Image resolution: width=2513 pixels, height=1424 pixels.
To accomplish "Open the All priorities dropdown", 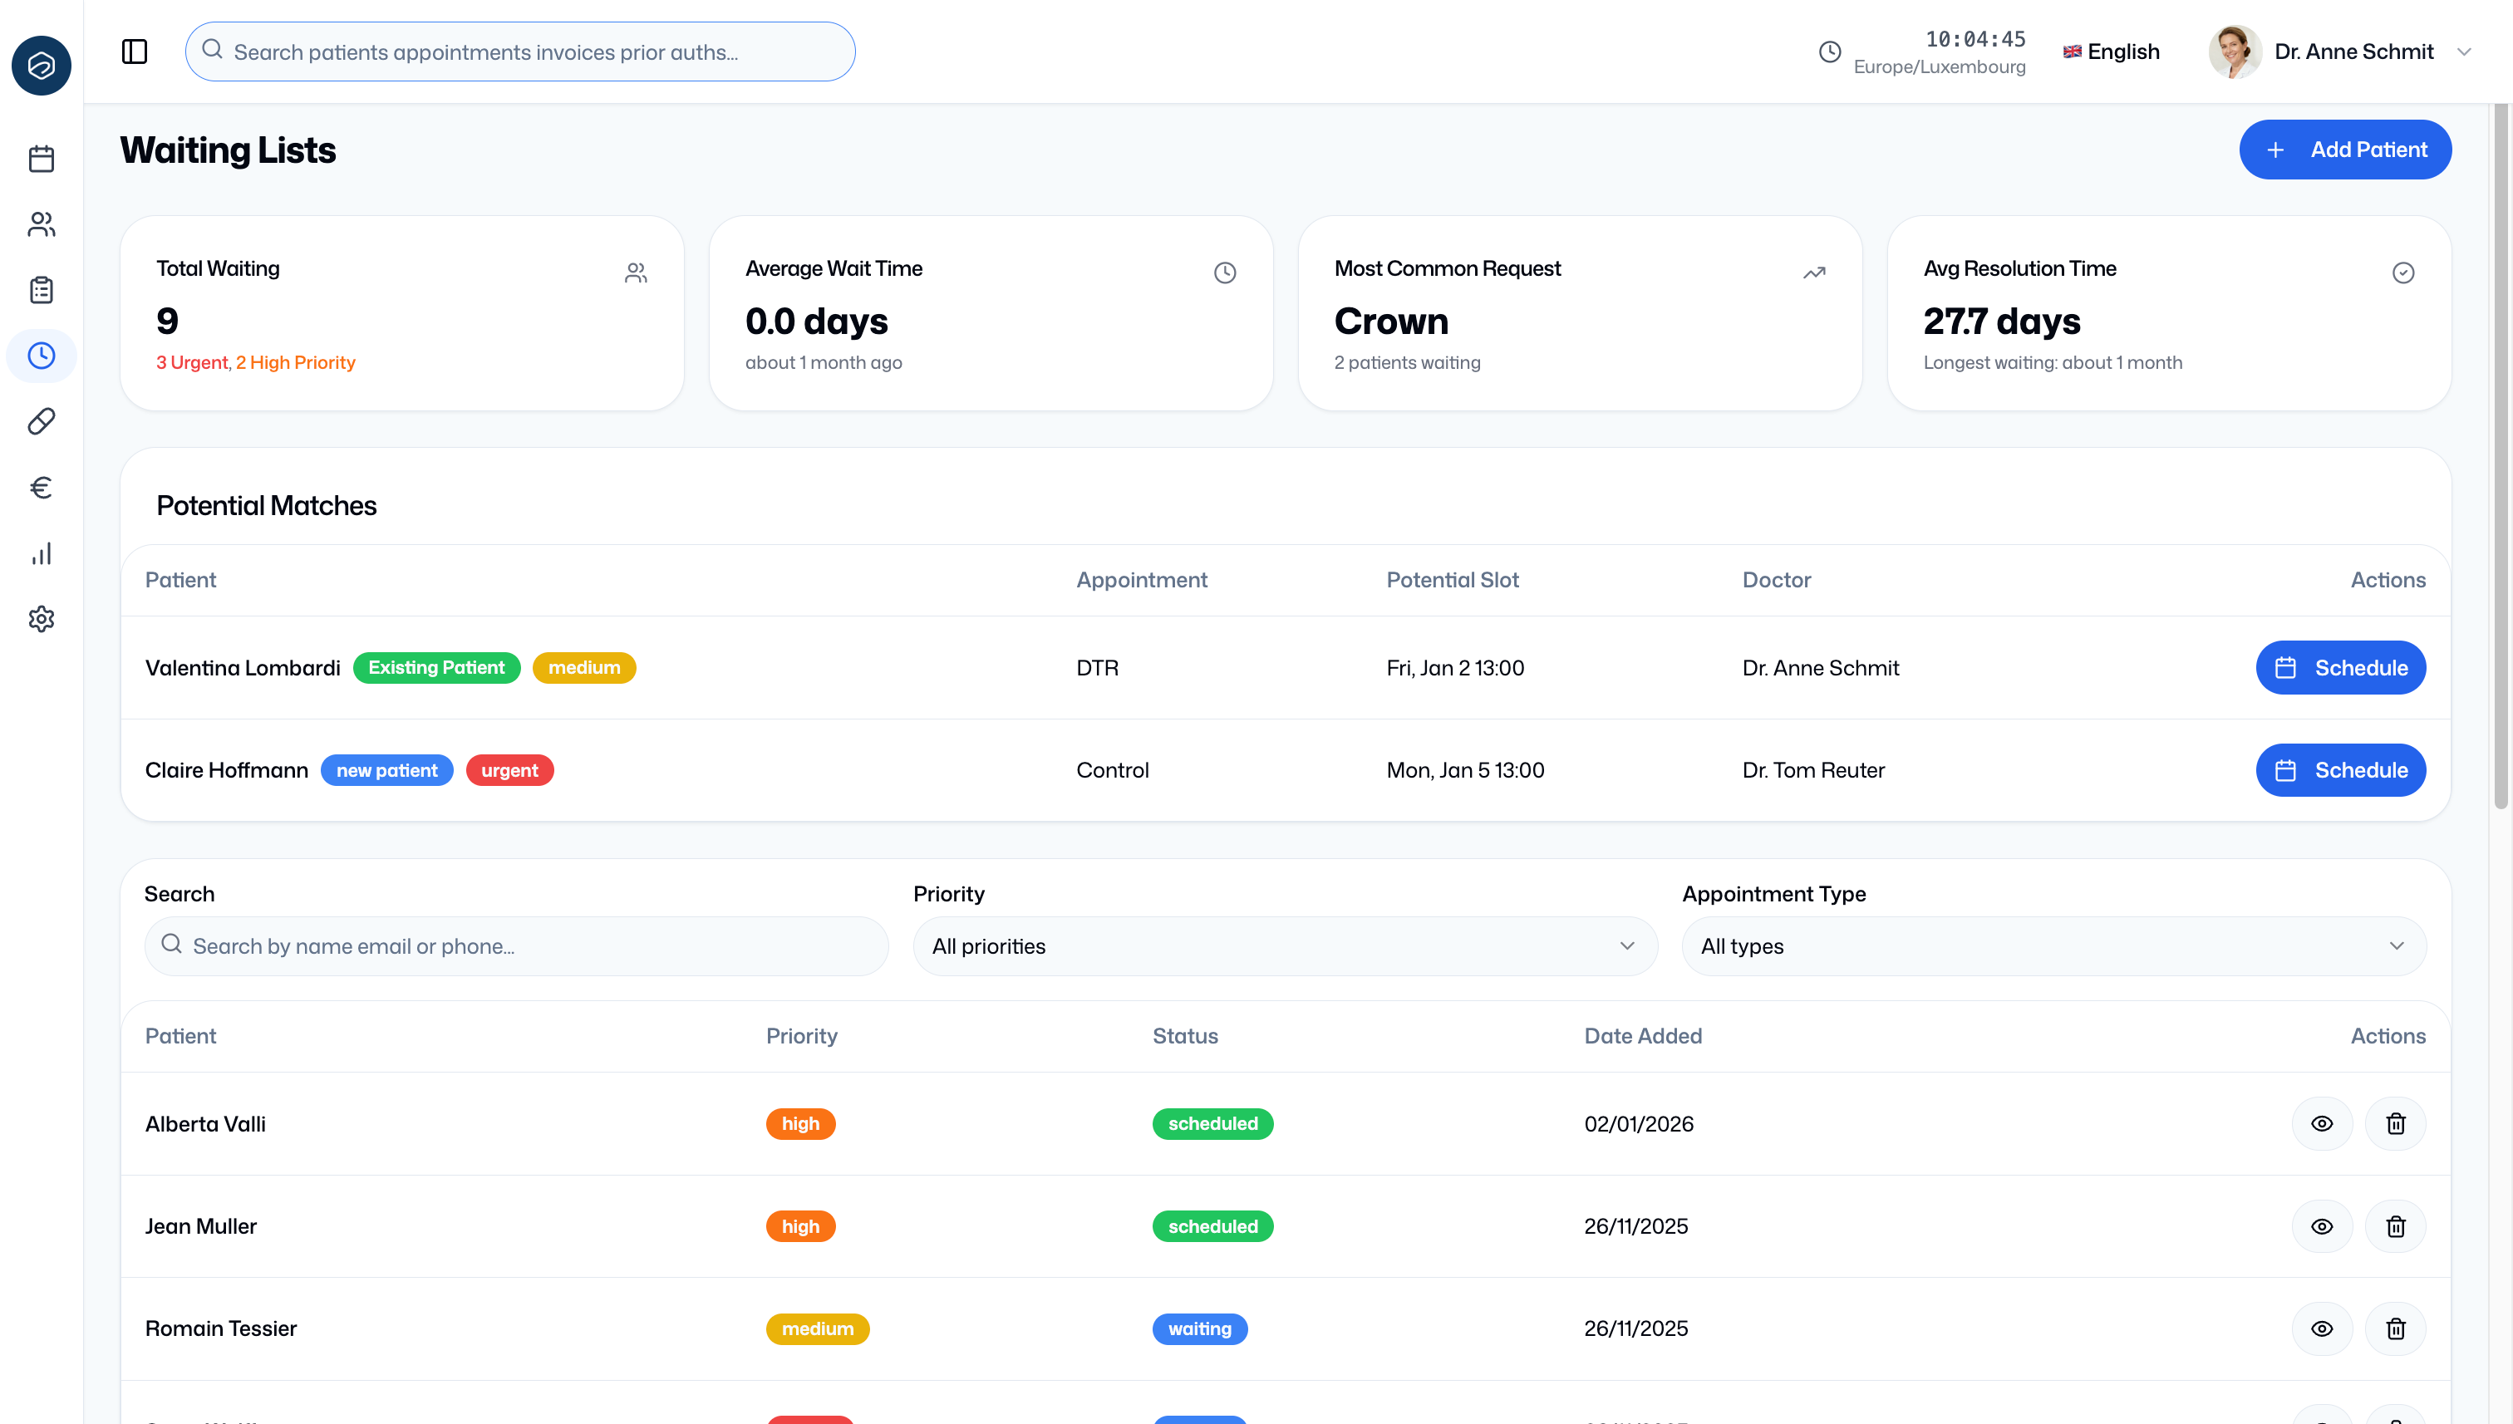I will (x=1285, y=945).
